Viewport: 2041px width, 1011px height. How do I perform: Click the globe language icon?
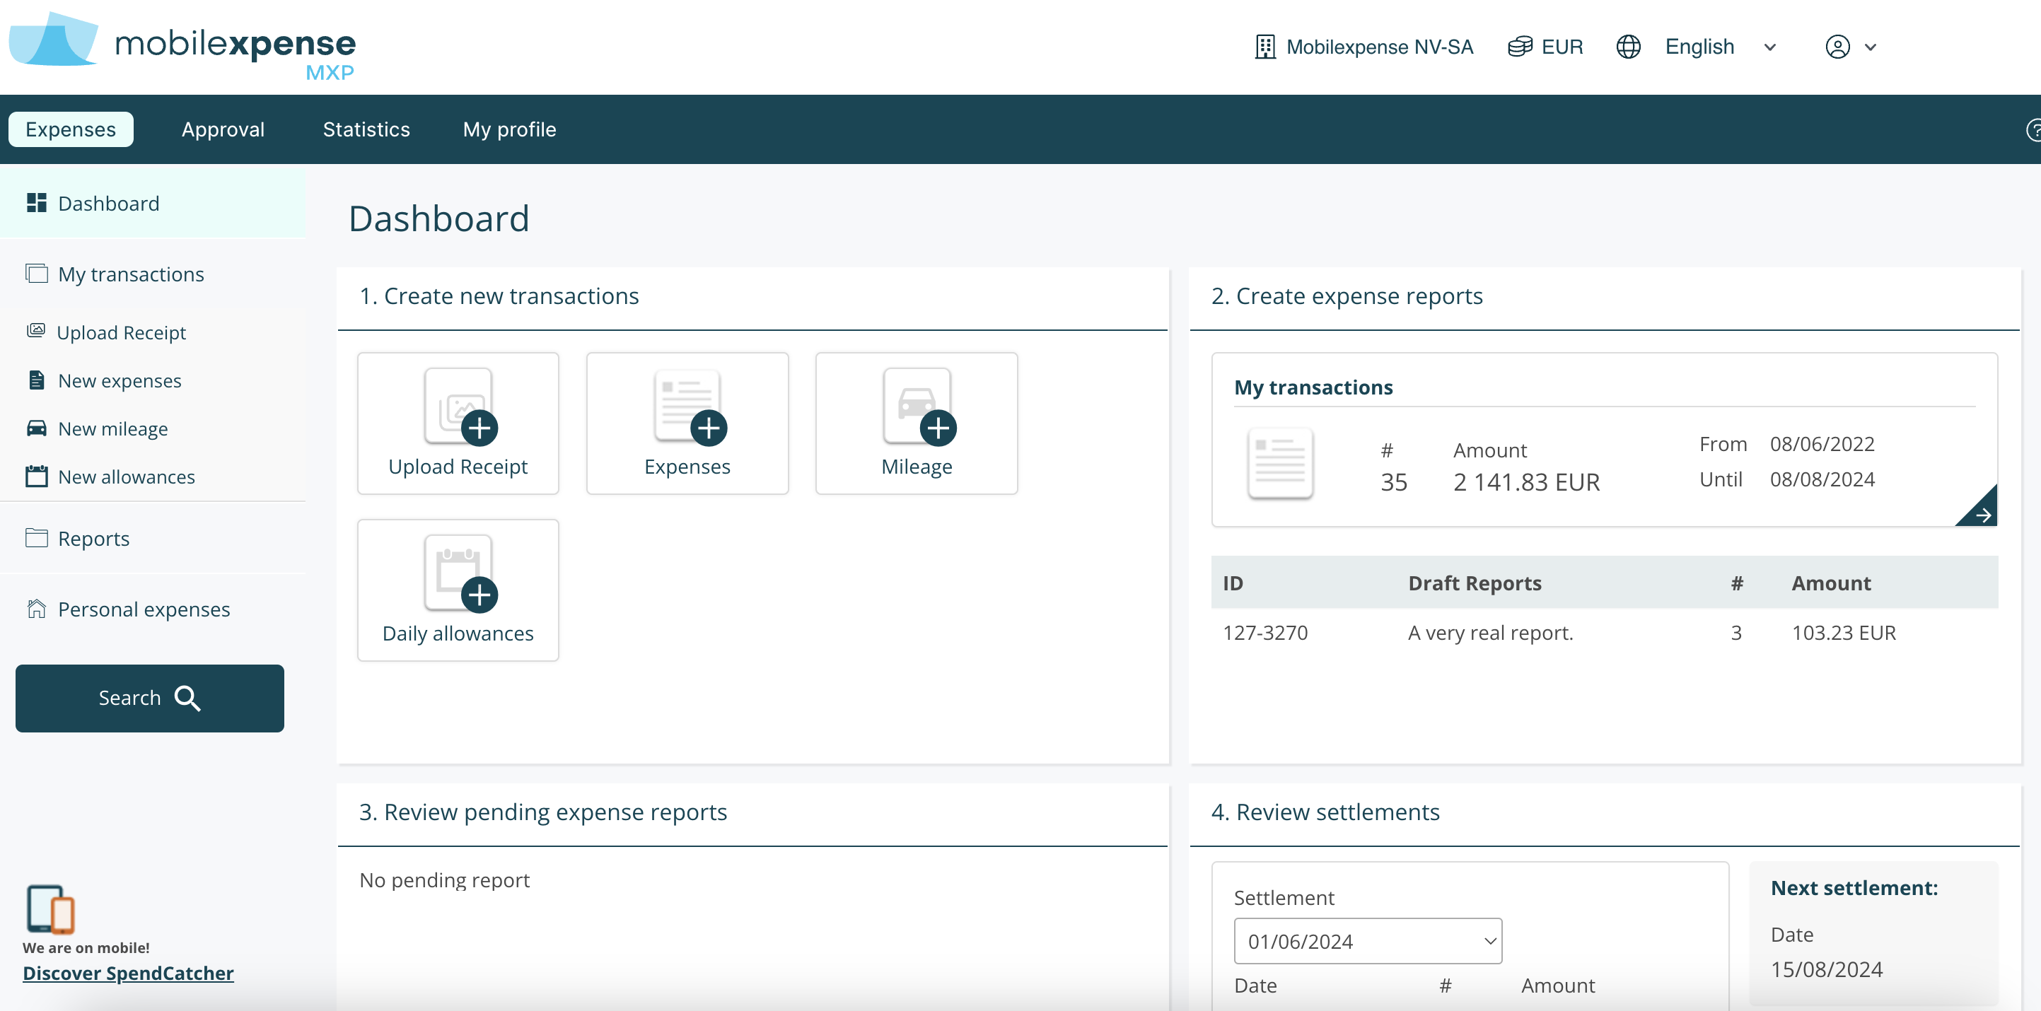click(1628, 47)
